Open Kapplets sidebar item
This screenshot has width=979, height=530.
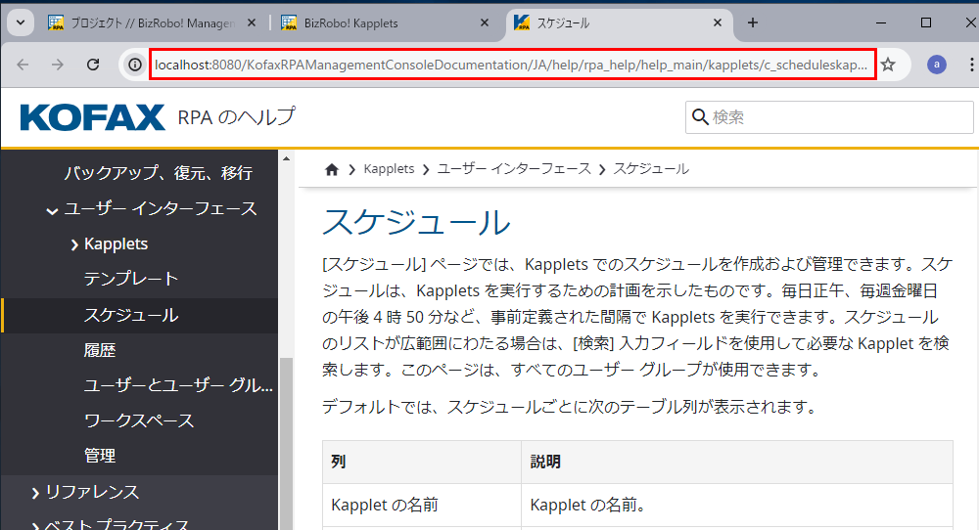click(117, 243)
